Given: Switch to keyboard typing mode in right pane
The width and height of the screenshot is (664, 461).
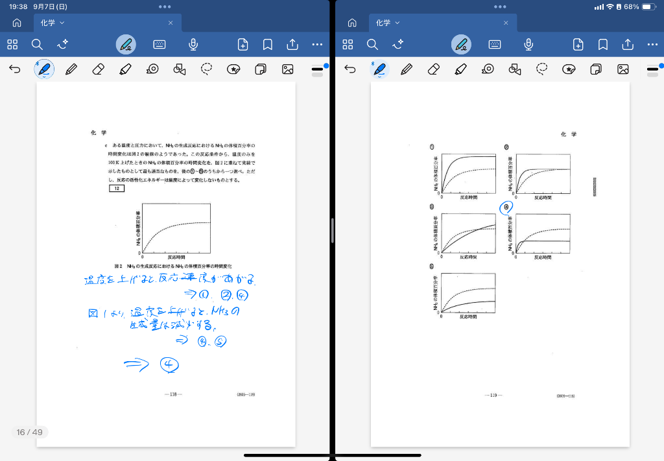Looking at the screenshot, I should (x=495, y=44).
